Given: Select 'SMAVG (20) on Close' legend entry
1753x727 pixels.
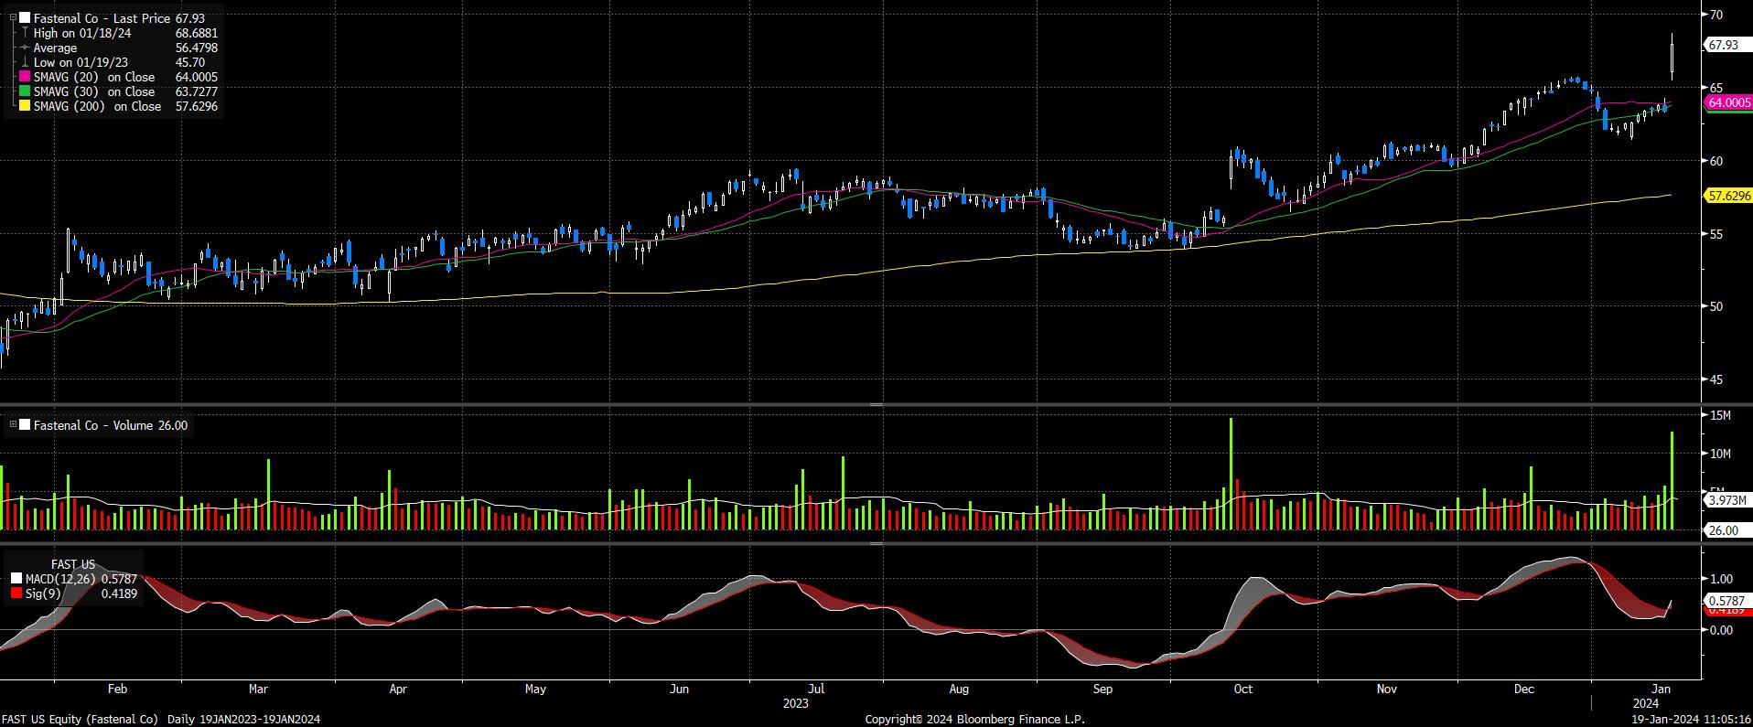Looking at the screenshot, I should point(94,77).
